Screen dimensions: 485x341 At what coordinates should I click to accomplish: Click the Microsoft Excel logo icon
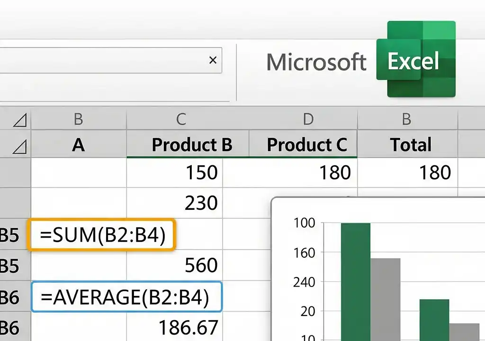pyautogui.click(x=416, y=59)
